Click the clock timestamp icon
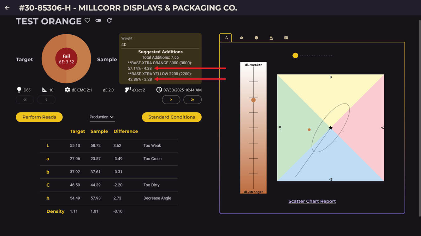This screenshot has height=236, width=421. click(159, 90)
